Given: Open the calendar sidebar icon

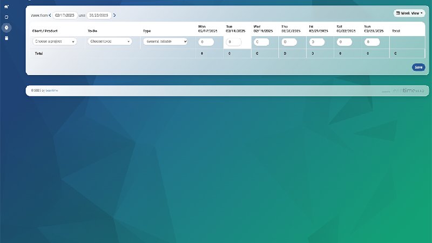Looking at the screenshot, I should pos(6,38).
